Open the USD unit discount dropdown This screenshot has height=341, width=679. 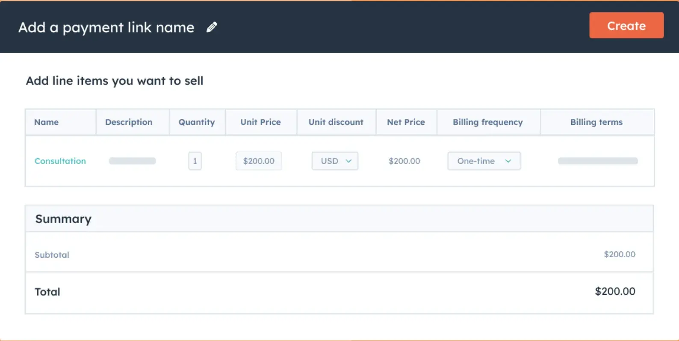click(x=335, y=161)
